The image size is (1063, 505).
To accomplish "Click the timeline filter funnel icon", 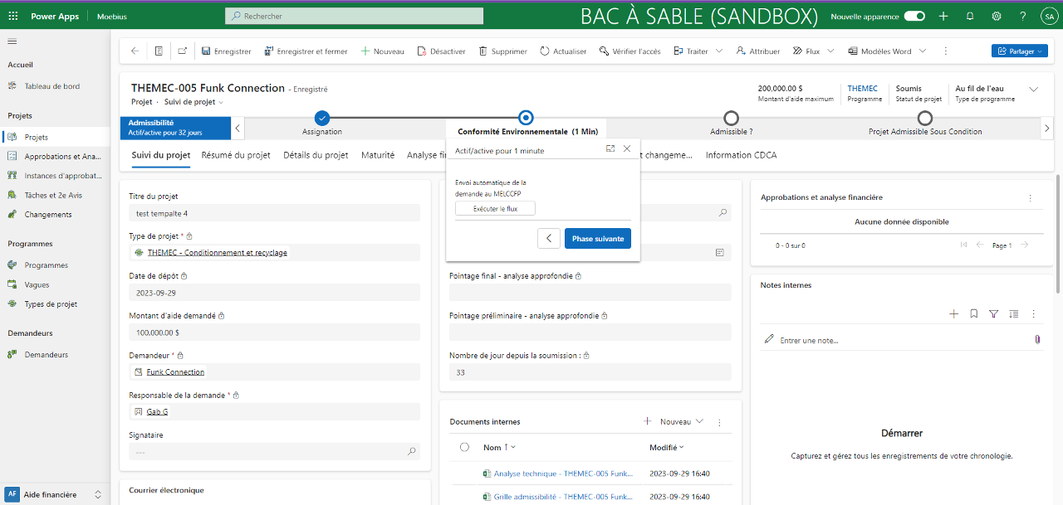I will coord(994,314).
